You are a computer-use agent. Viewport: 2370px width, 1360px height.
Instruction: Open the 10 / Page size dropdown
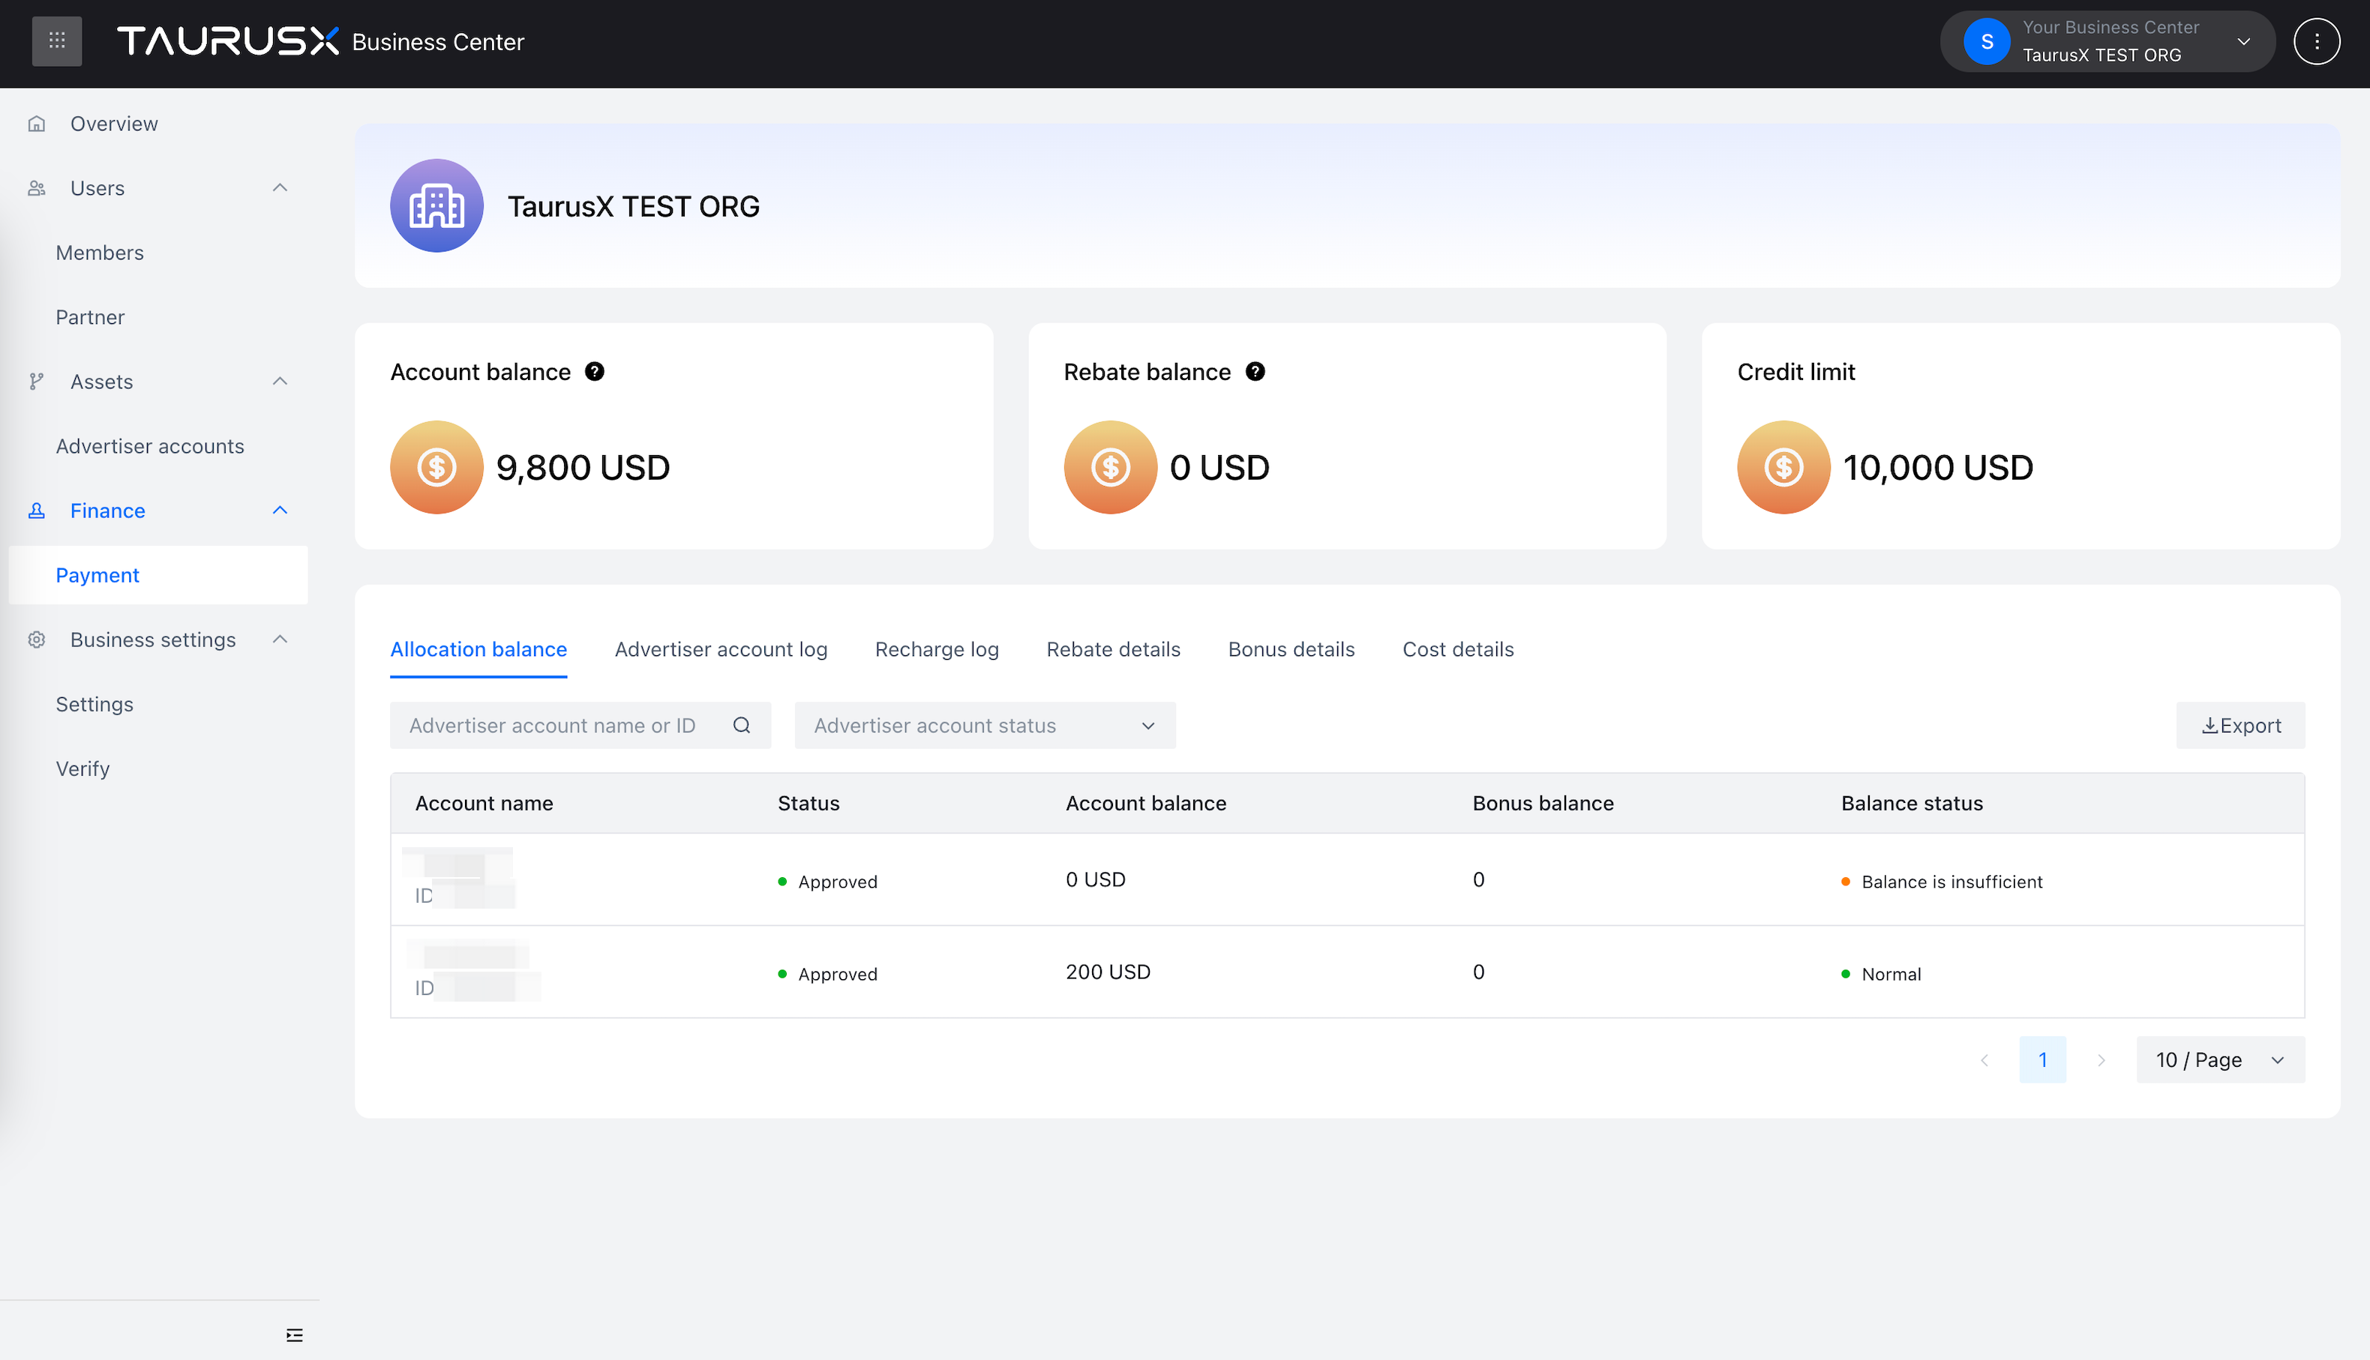(x=2219, y=1060)
